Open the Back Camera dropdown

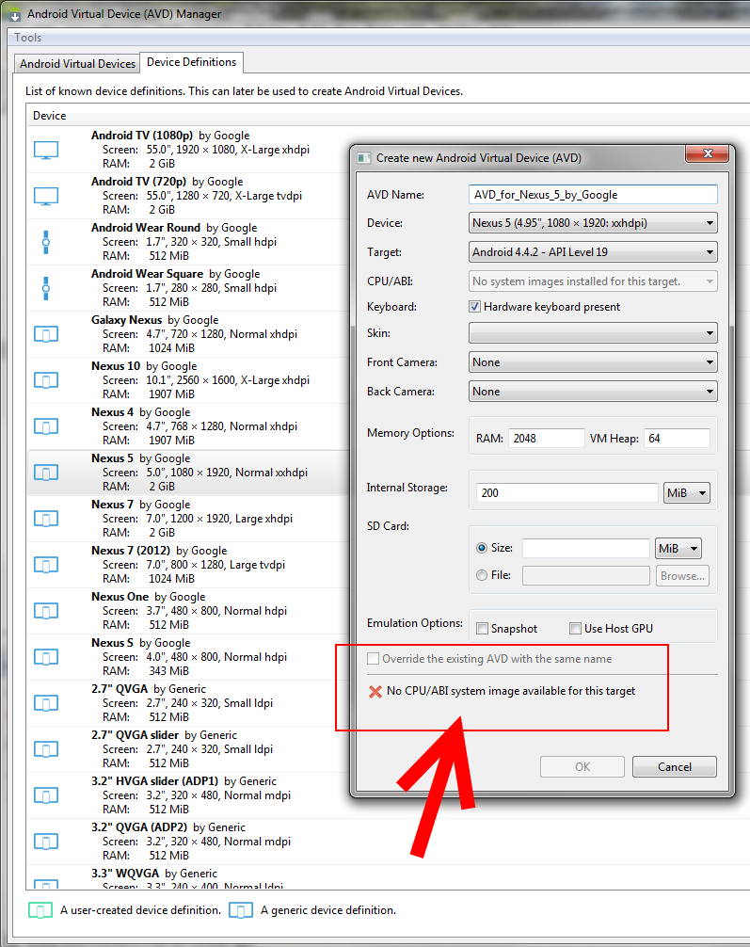click(593, 392)
